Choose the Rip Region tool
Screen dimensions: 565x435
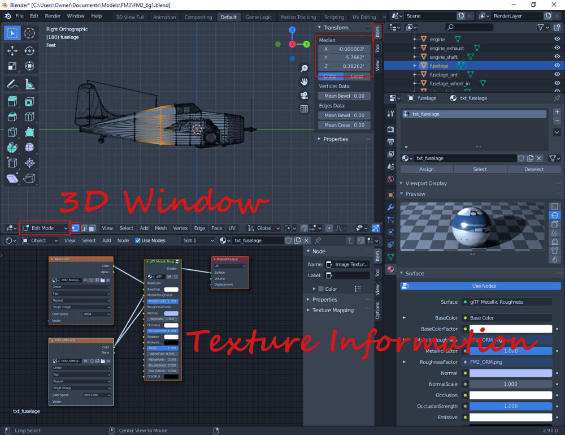[x=29, y=178]
